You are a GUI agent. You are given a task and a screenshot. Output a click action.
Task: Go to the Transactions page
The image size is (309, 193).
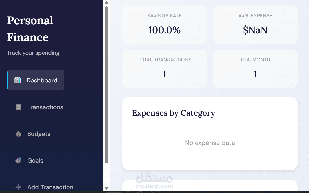coord(45,107)
